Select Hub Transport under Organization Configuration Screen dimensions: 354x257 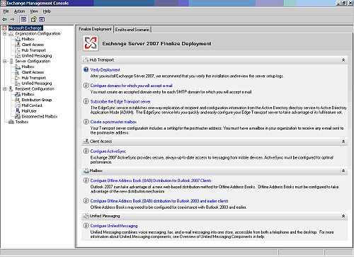coord(33,50)
